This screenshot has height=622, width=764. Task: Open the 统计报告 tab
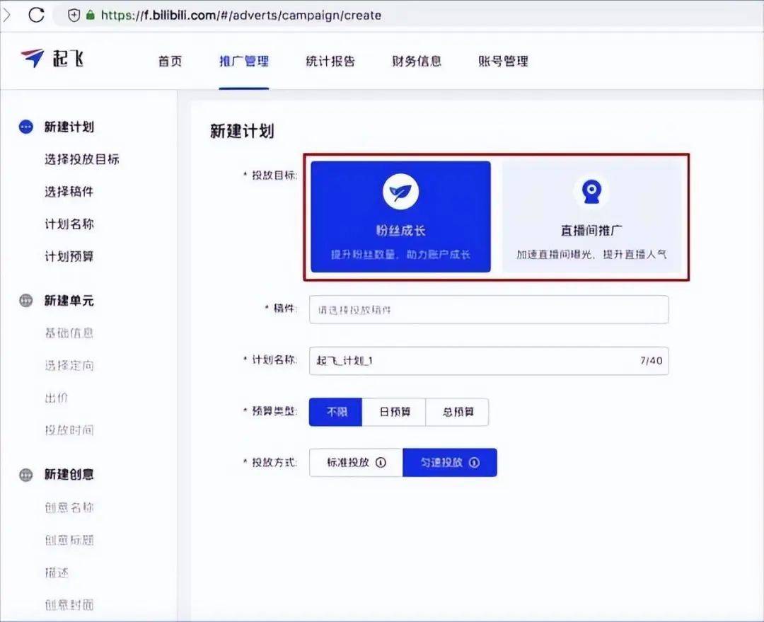pos(330,61)
